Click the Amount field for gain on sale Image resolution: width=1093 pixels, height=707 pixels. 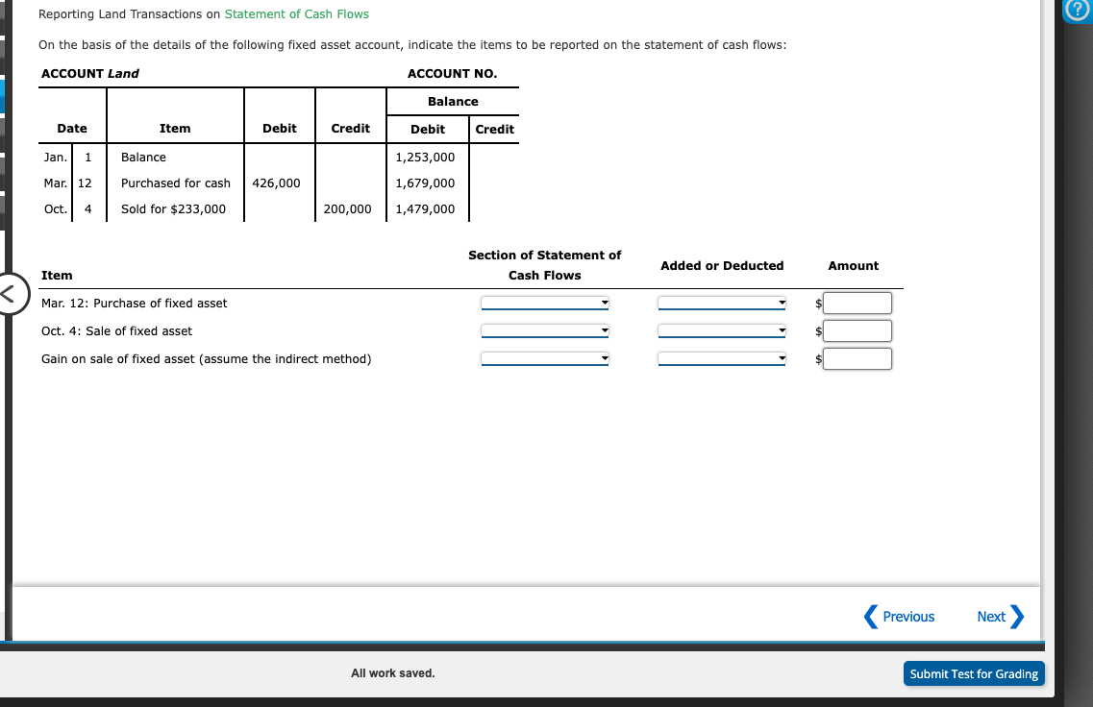857,357
